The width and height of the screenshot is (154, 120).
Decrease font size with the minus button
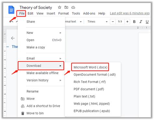tap(113, 21)
